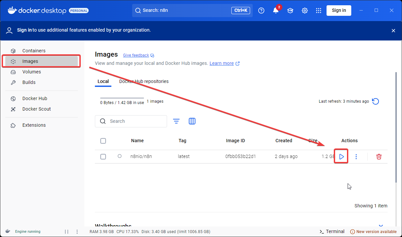Sort by Tag column header
The image size is (402, 237).
[x=183, y=141]
